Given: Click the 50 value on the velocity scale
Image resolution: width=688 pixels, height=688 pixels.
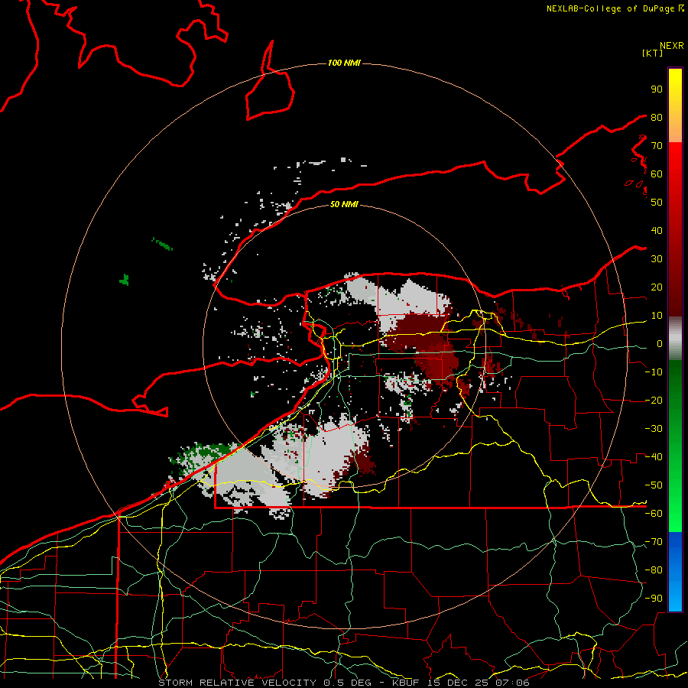Looking at the screenshot, I should pos(657,203).
